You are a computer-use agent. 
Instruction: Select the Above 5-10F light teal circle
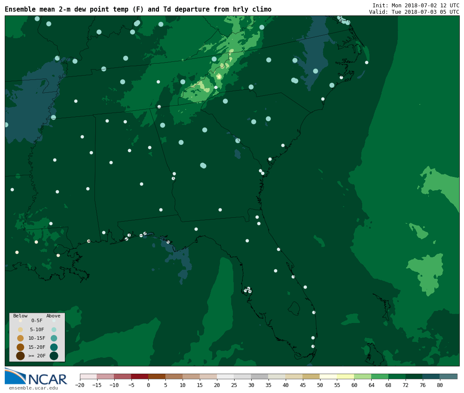[54, 330]
